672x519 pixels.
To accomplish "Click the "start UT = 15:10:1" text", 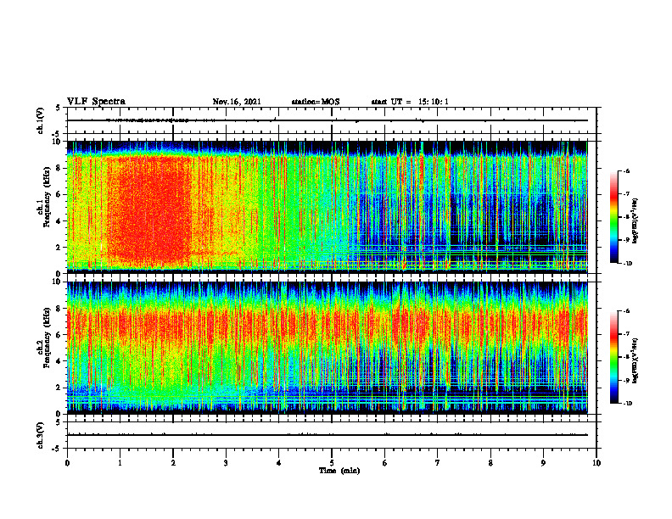I will [410, 102].
